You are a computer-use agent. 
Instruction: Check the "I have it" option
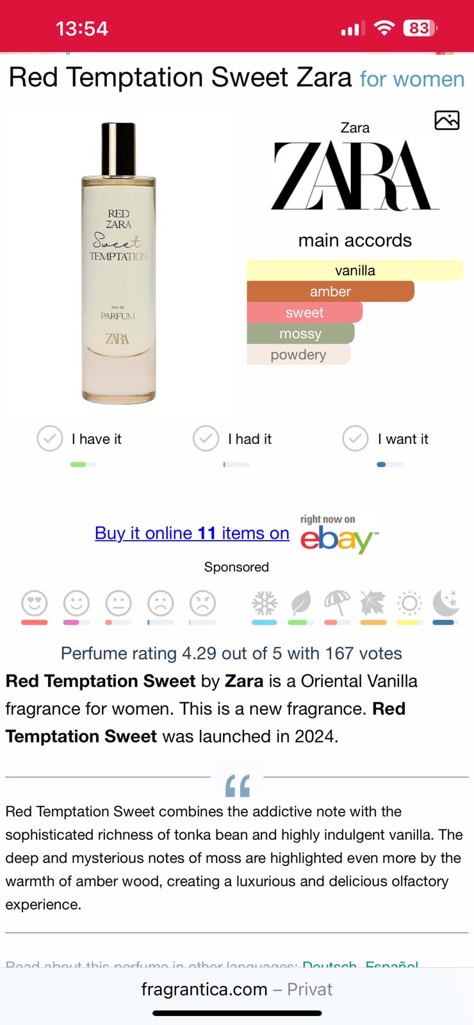coord(50,439)
